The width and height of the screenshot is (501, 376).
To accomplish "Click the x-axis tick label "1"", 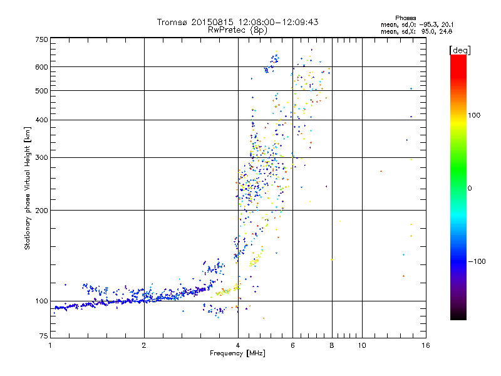I will click(50, 345).
